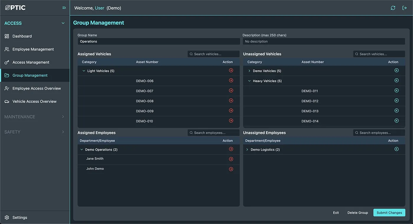Open Dashboard from sidebar
Viewport: 413px width, 224px height.
tap(35, 36)
